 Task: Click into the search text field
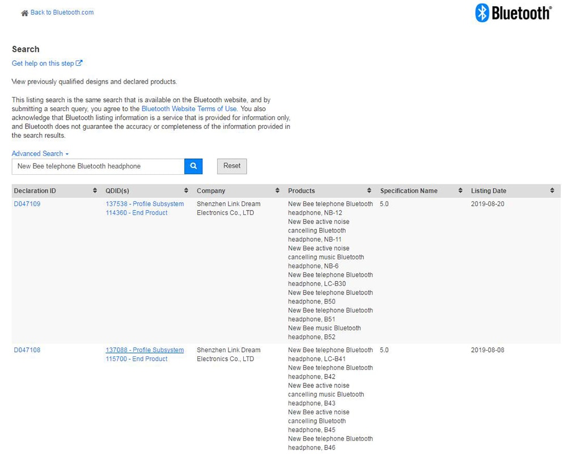point(98,166)
